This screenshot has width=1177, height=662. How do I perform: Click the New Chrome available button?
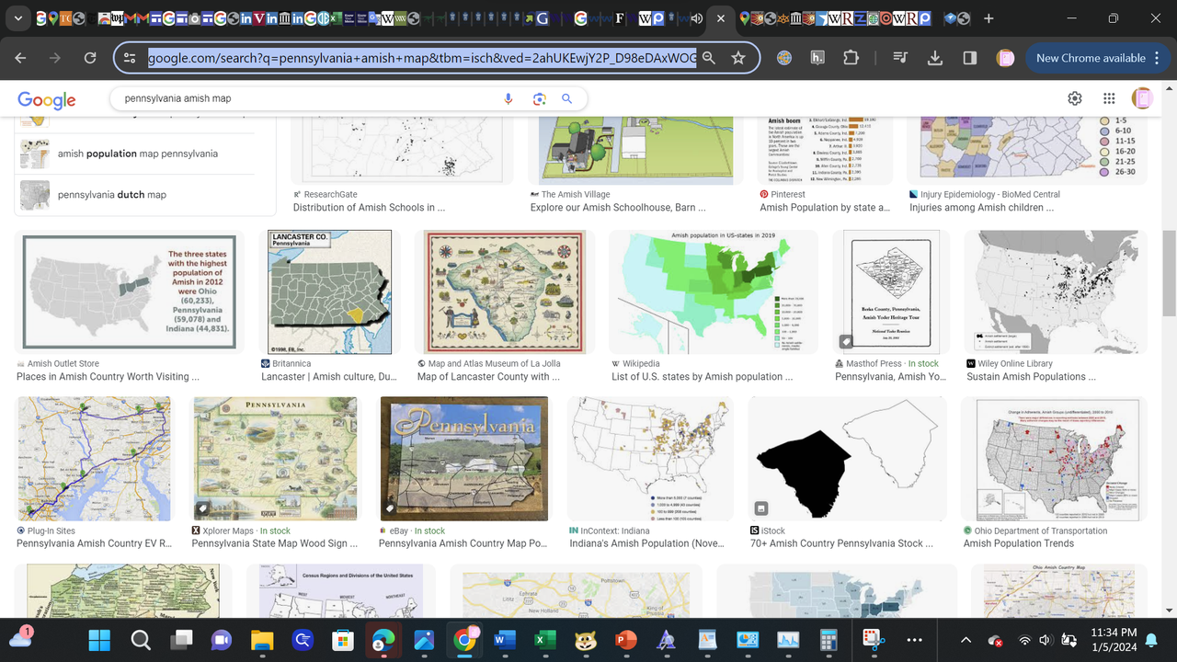pos(1091,58)
